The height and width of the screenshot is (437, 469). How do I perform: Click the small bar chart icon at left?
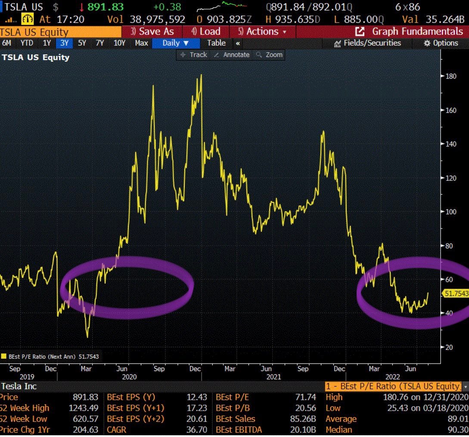click(x=10, y=20)
